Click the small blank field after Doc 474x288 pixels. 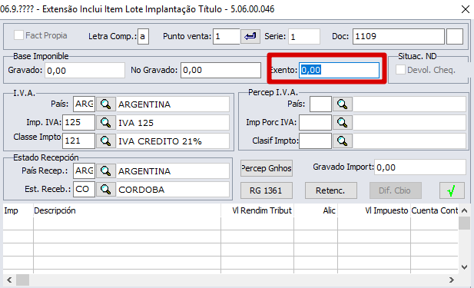point(455,37)
